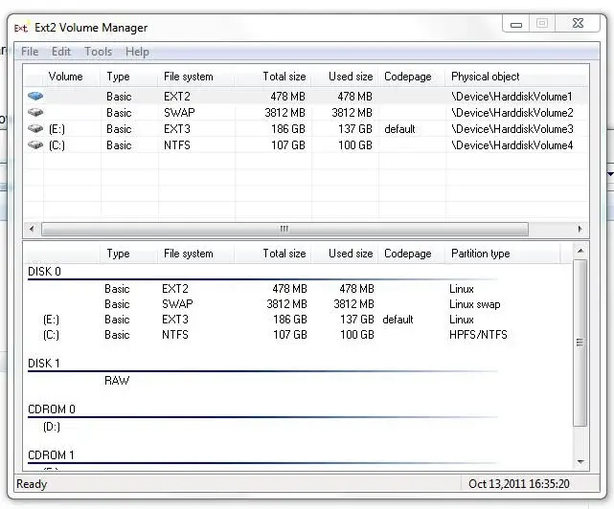Click \Device\HarddiskVolume4 entry

point(512,145)
